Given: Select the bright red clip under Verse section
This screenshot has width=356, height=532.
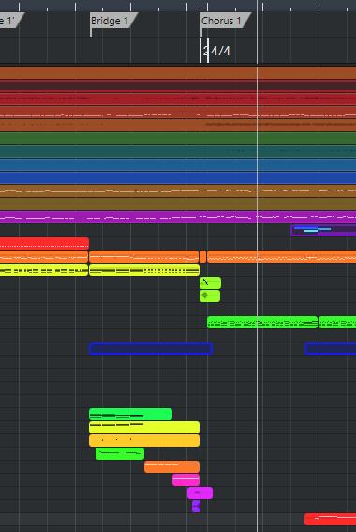Looking at the screenshot, I should pyautogui.click(x=44, y=243).
